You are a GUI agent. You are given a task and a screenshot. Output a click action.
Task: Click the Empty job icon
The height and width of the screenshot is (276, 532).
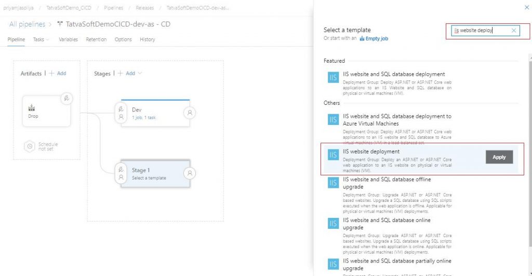click(x=362, y=38)
